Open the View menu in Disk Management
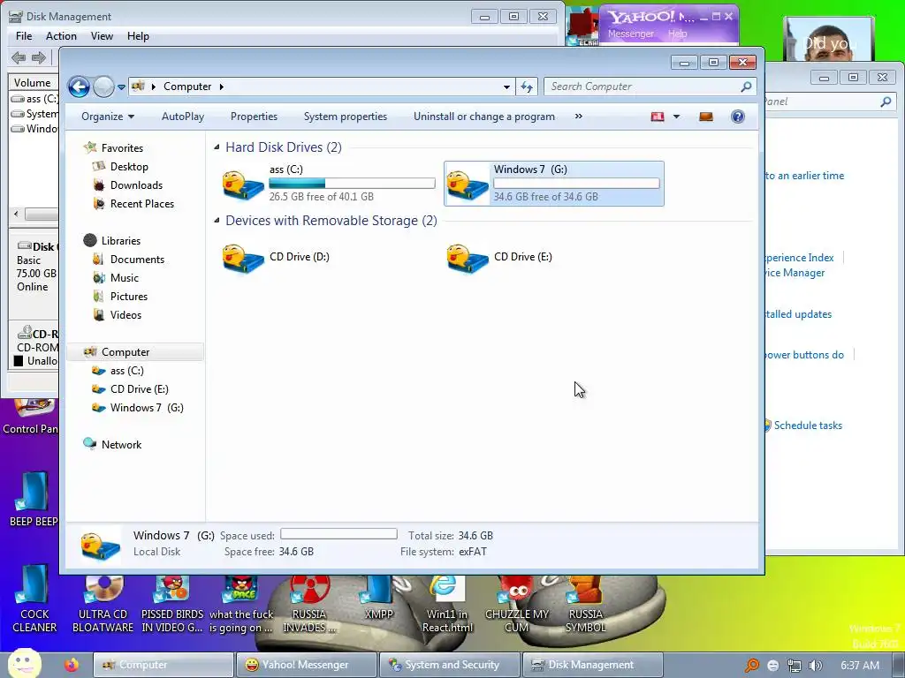The width and height of the screenshot is (905, 678). coord(102,36)
